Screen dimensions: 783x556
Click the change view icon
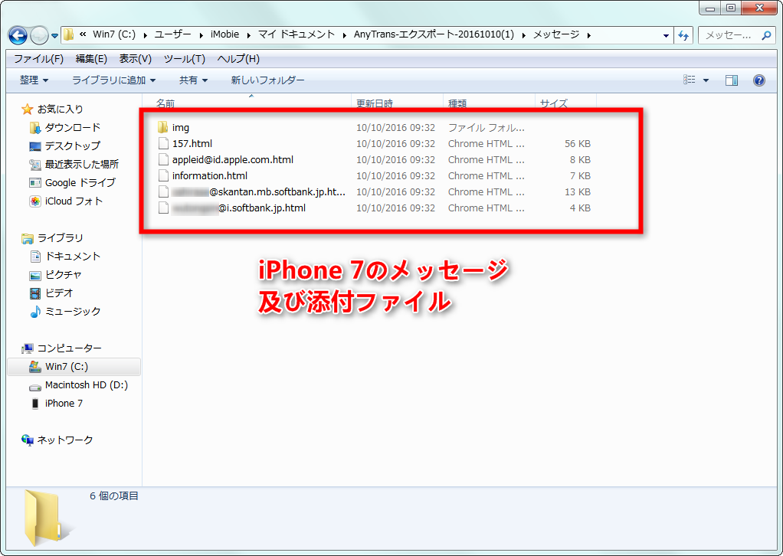pyautogui.click(x=689, y=80)
